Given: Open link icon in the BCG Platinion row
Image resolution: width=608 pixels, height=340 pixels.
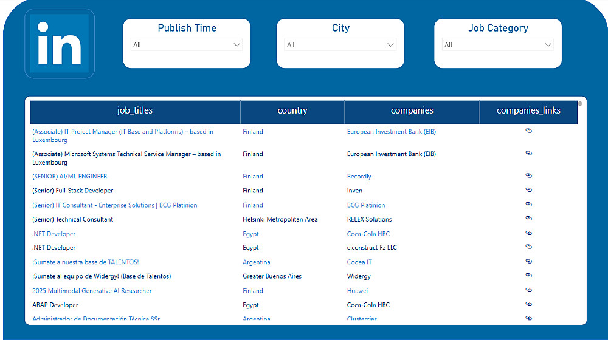Looking at the screenshot, I should click(528, 204).
